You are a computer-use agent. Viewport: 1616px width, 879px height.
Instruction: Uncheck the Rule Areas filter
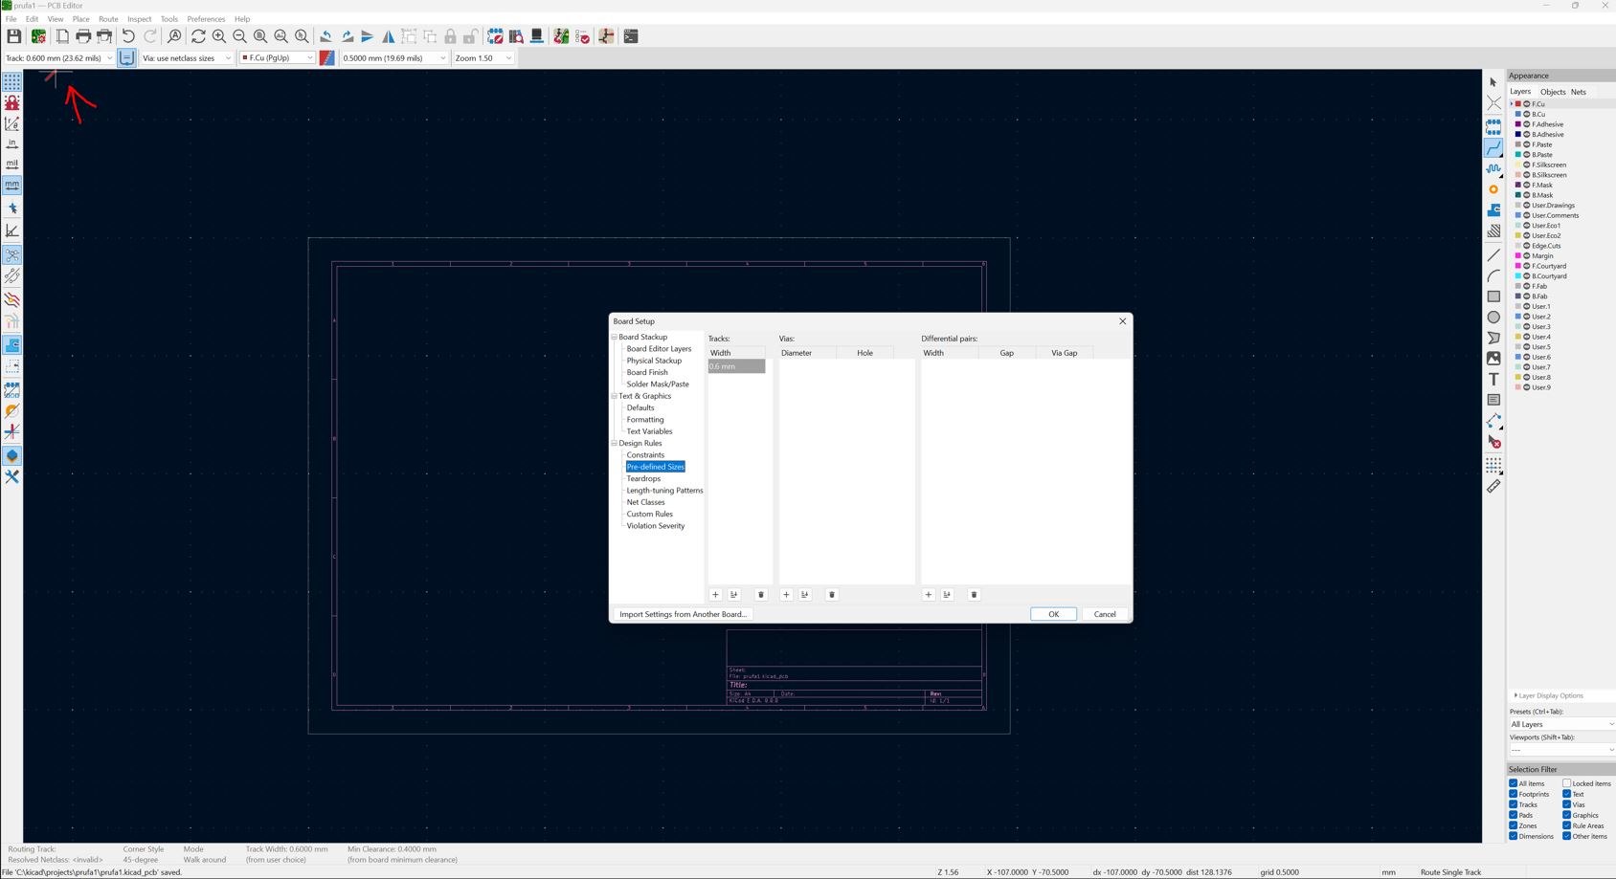[x=1567, y=825]
